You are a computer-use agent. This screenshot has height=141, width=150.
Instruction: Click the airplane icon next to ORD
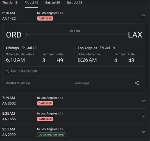click(27, 35)
